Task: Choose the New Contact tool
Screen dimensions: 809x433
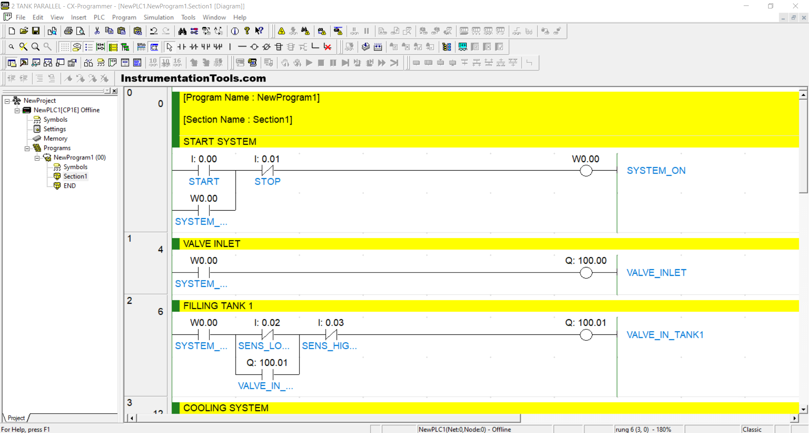Action: (x=182, y=47)
